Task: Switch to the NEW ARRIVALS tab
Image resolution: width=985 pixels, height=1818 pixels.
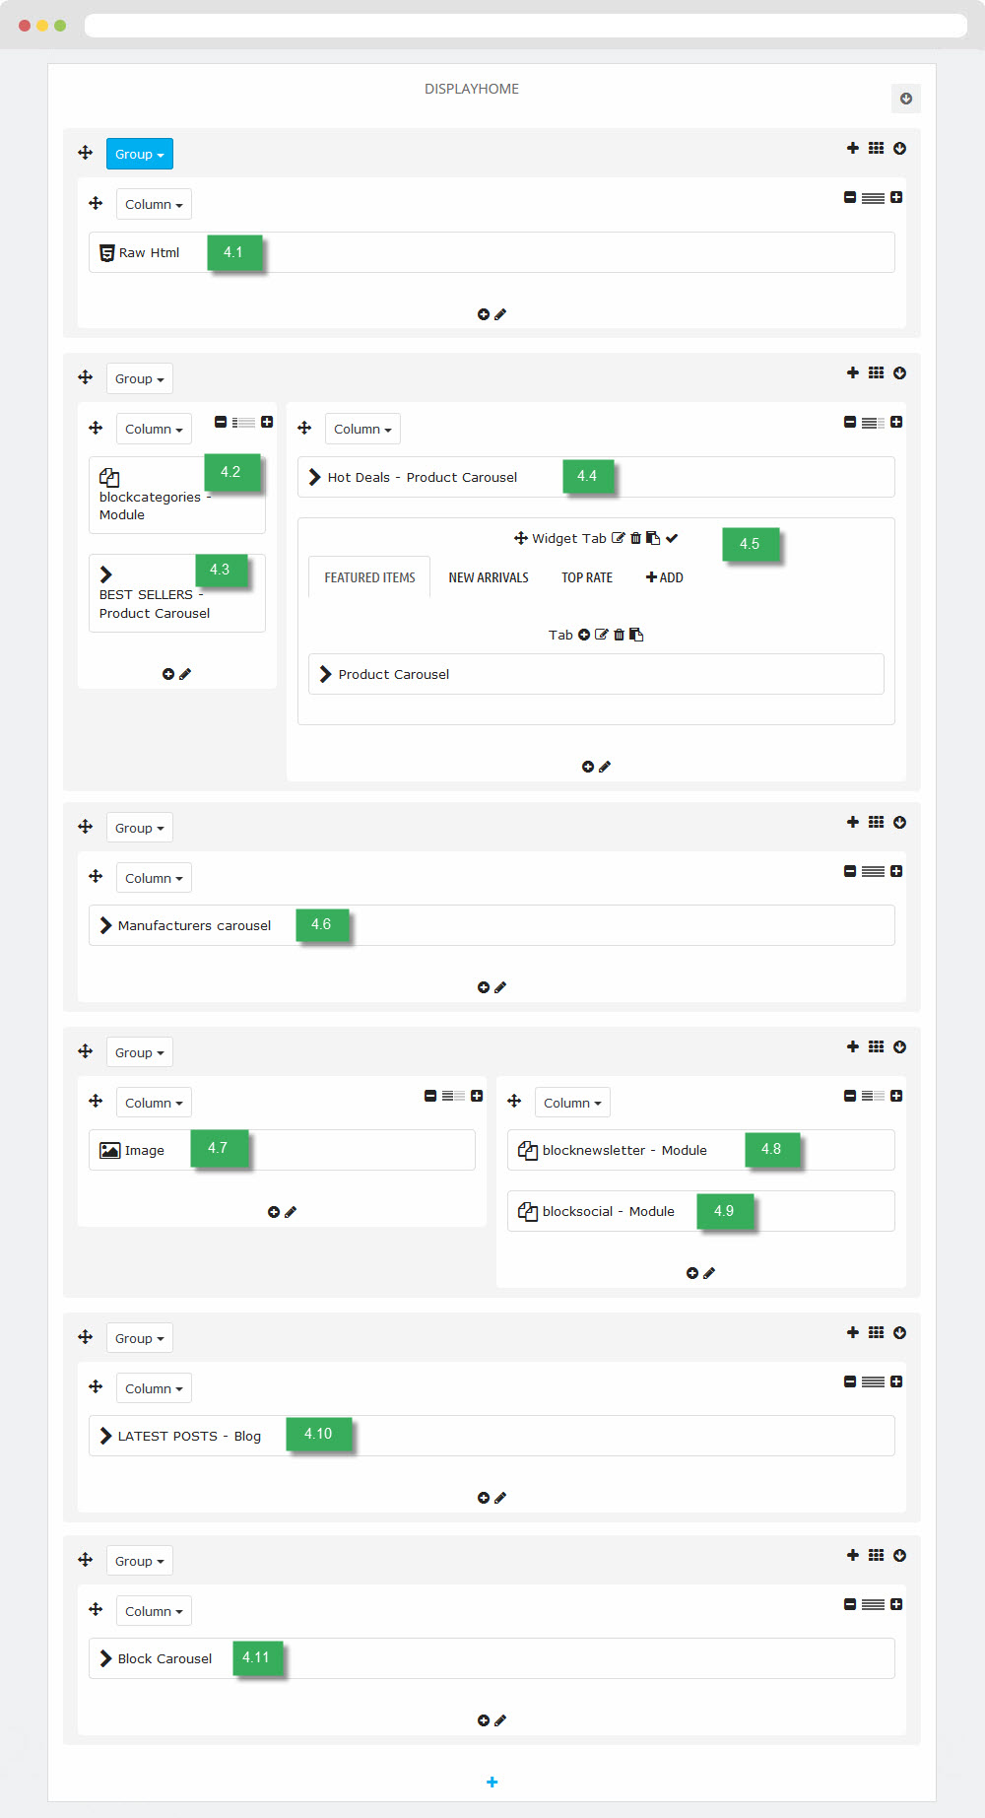Action: 489,577
